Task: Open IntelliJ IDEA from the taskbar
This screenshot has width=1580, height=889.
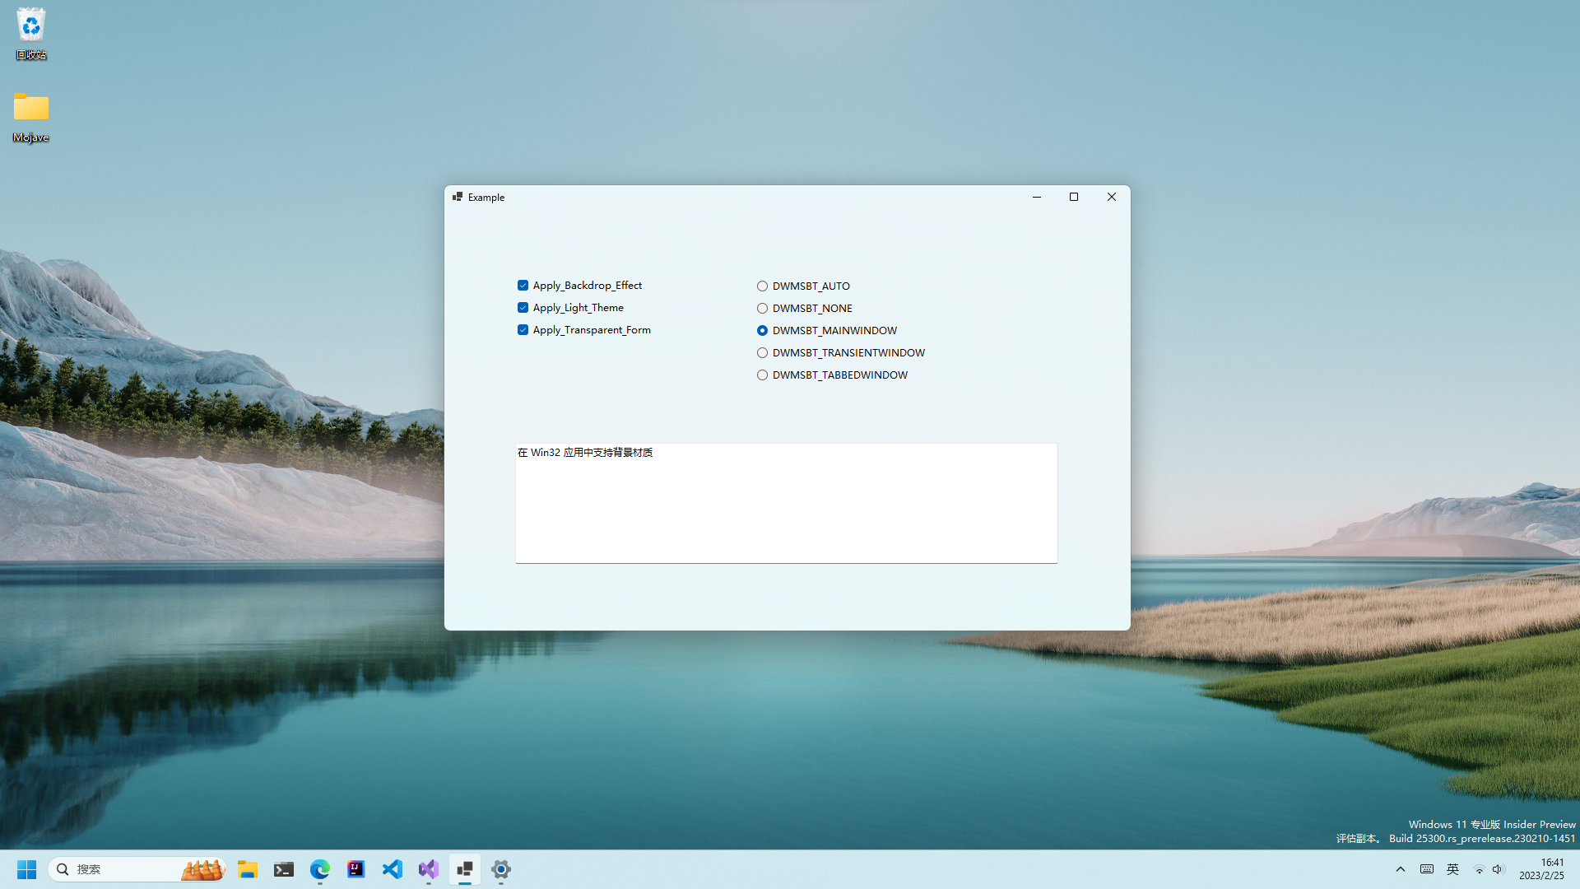Action: [356, 869]
